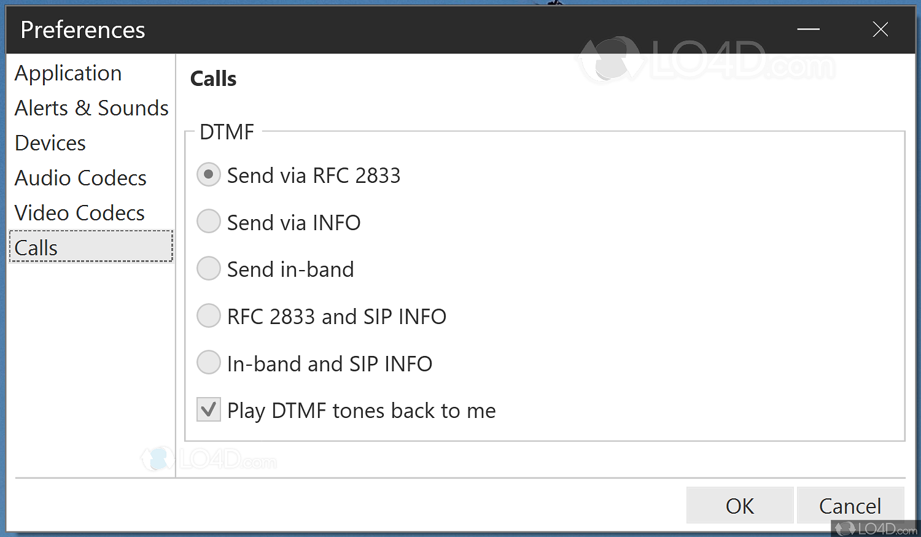Close the Preferences dialog
The width and height of the screenshot is (921, 537).
(x=880, y=29)
